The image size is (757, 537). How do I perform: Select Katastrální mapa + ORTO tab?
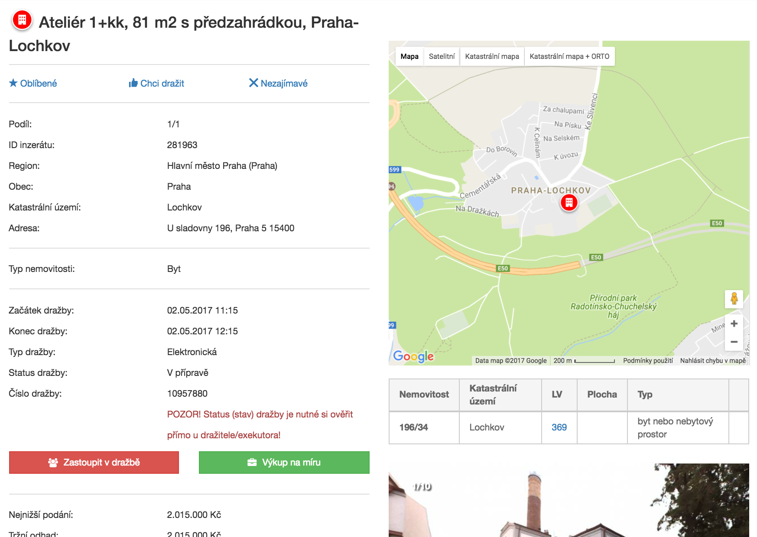coord(569,56)
